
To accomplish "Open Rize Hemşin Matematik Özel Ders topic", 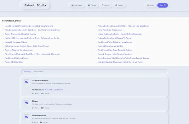I will coord(32,54).
